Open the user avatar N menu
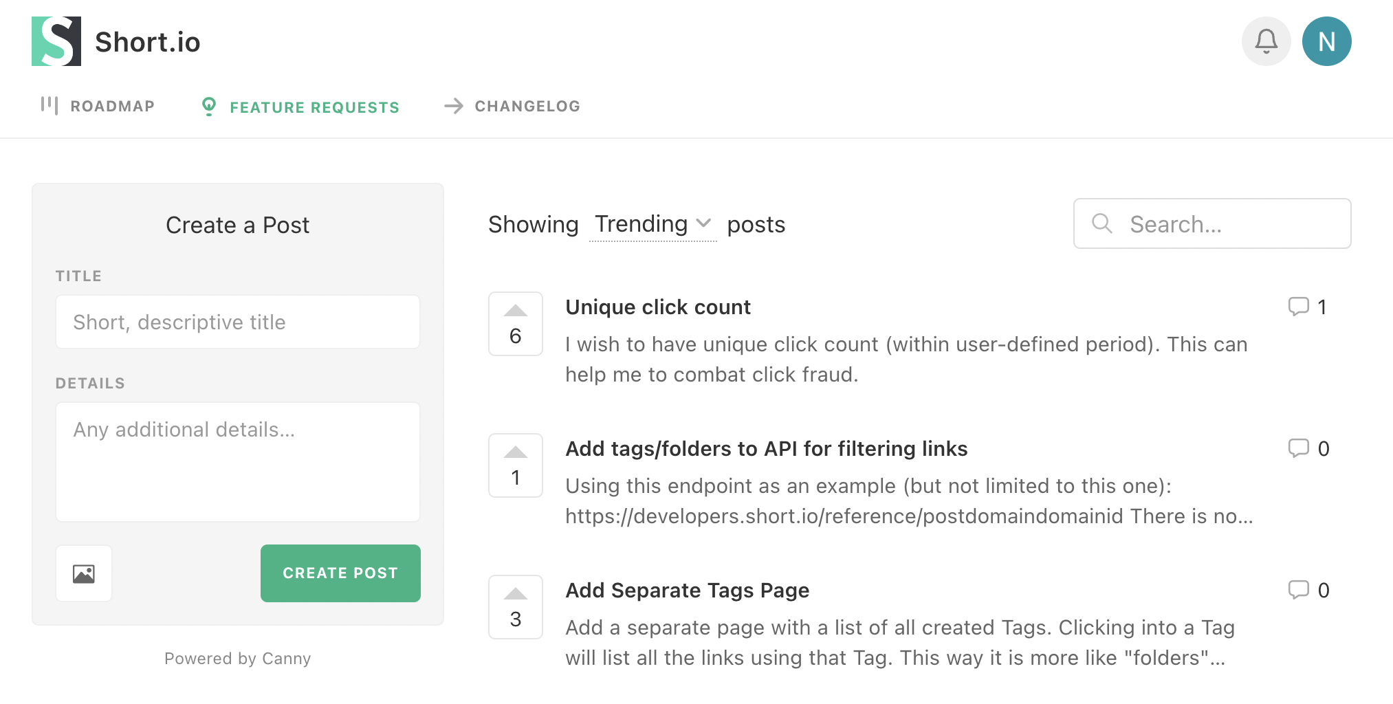Viewport: 1393px width, 704px height. tap(1326, 41)
